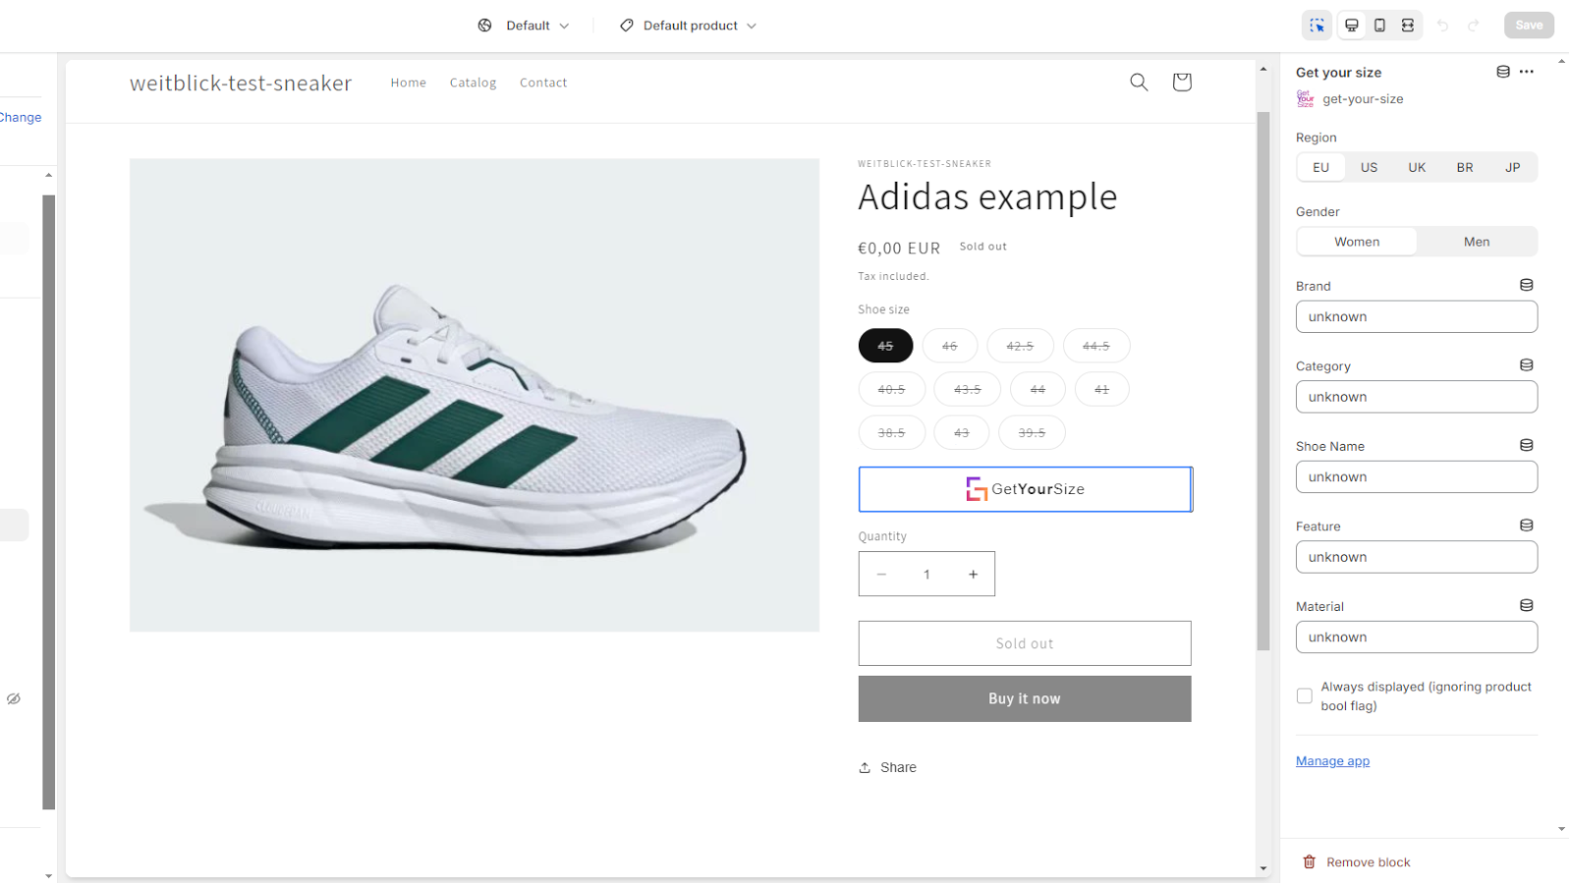The width and height of the screenshot is (1572, 884).
Task: Click Remove block with trash icon
Action: point(1357,862)
